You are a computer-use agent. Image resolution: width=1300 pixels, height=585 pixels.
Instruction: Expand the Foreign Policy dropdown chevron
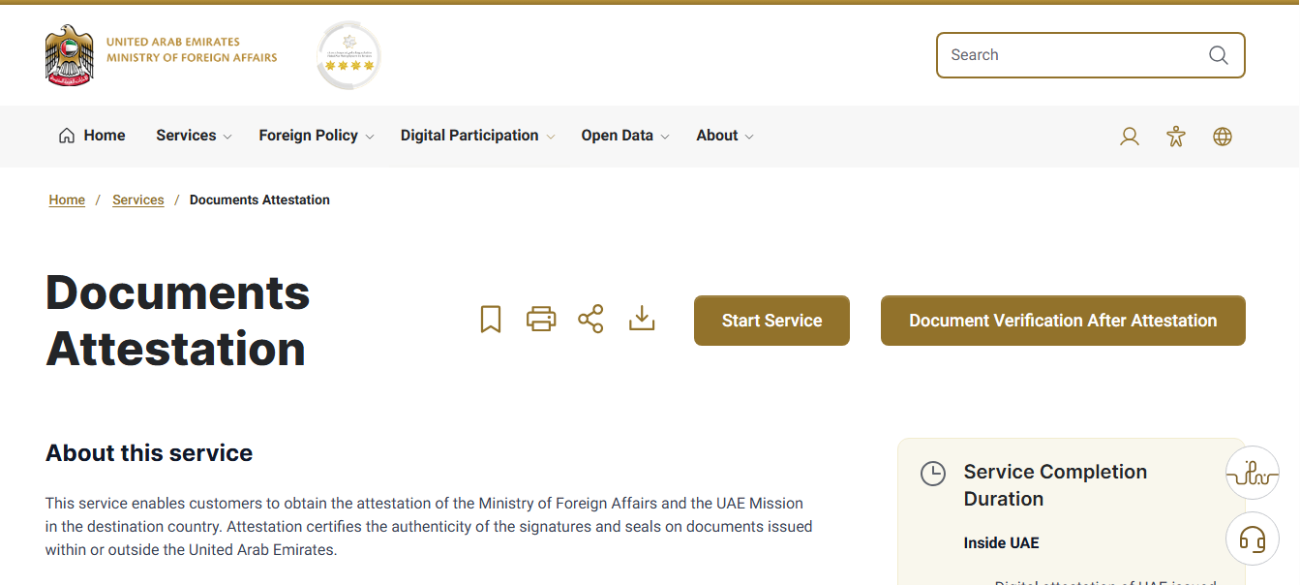(x=370, y=137)
